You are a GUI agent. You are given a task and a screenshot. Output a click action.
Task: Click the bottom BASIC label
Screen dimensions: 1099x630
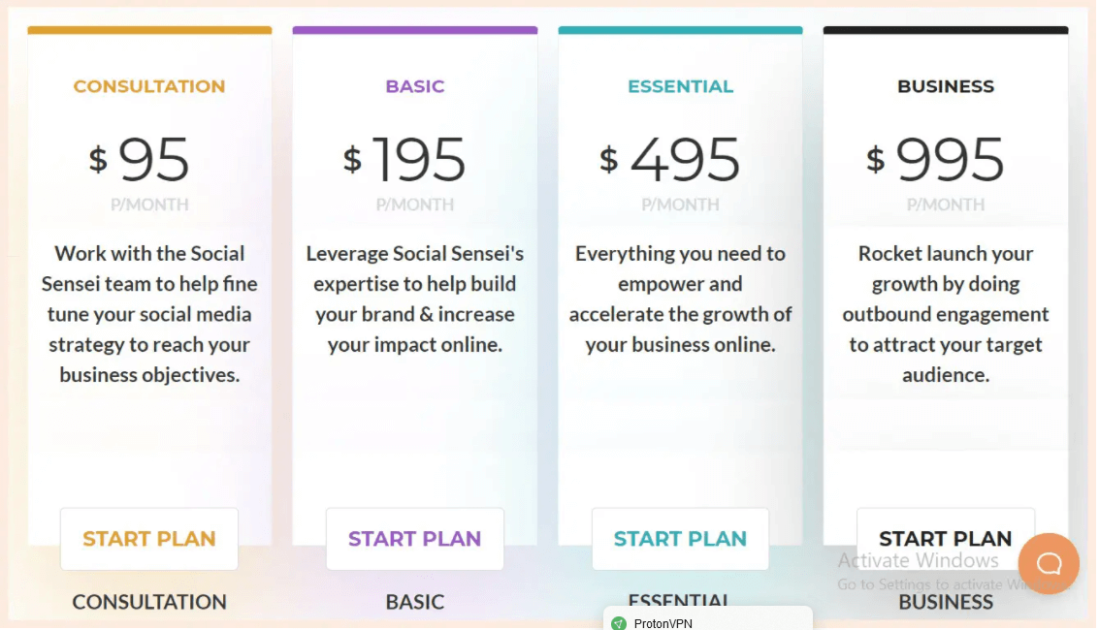pos(415,602)
